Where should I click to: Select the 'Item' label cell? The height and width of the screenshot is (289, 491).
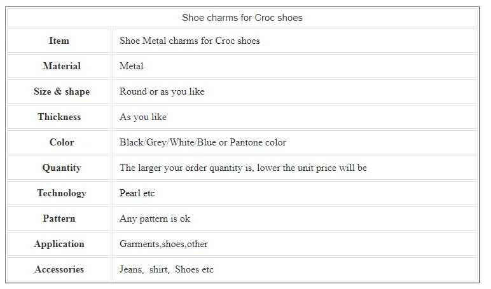pyautogui.click(x=59, y=41)
